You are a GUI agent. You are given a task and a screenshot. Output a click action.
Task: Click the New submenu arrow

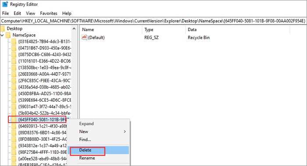point(125,131)
